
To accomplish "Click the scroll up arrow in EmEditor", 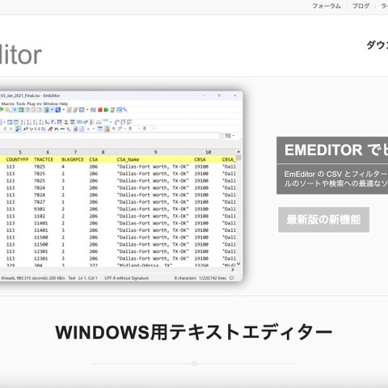I will [x=238, y=152].
